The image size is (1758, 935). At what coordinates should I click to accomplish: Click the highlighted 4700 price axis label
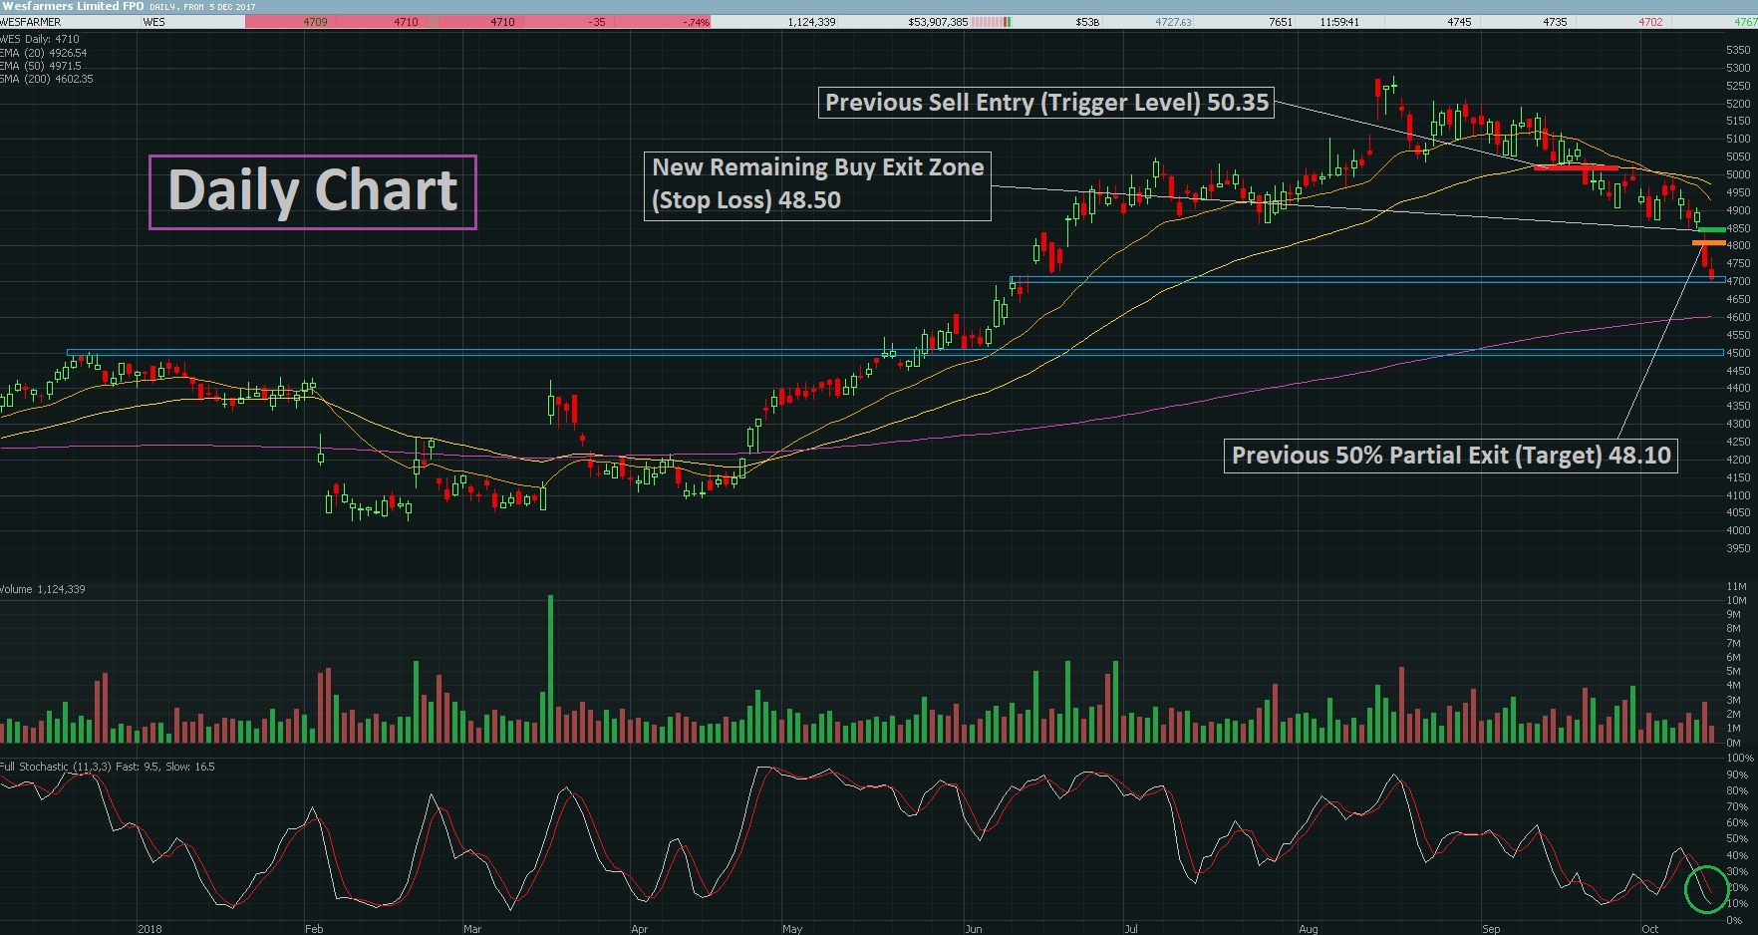(x=1738, y=281)
